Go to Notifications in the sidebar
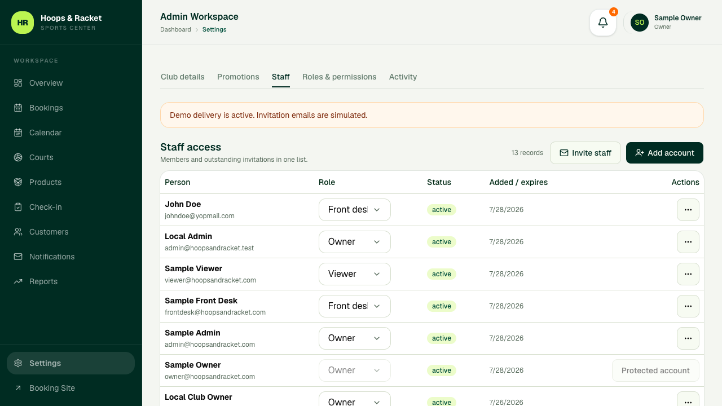This screenshot has height=406, width=722. click(x=71, y=257)
